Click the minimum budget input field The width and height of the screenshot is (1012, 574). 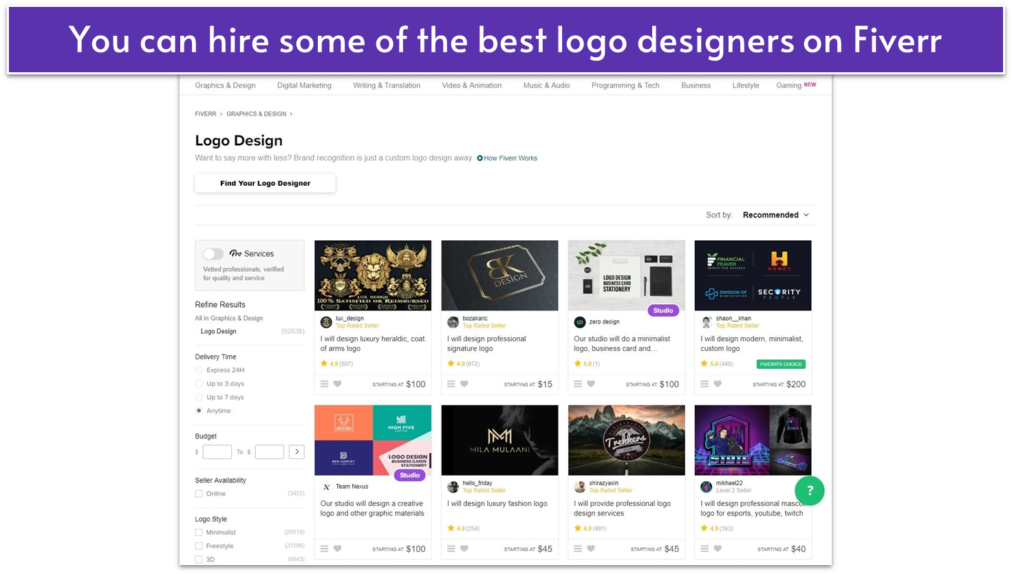point(217,451)
